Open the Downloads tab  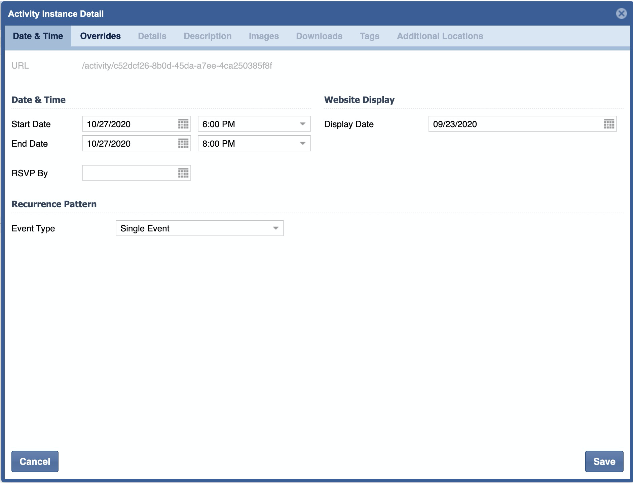pyautogui.click(x=319, y=36)
